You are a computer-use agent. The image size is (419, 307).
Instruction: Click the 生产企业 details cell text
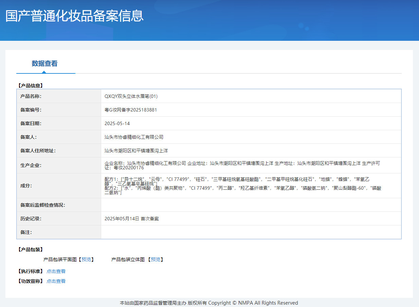click(x=242, y=165)
